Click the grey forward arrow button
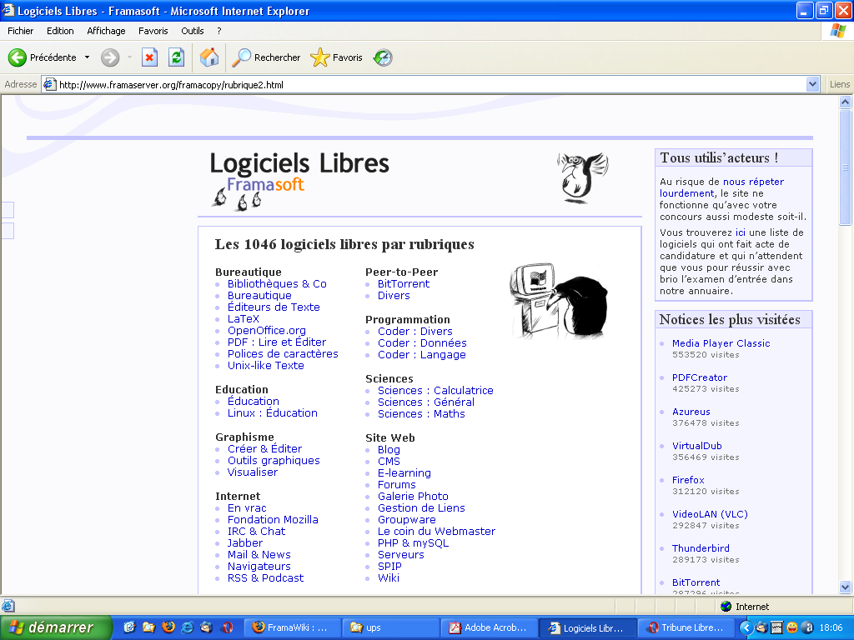 [x=110, y=57]
